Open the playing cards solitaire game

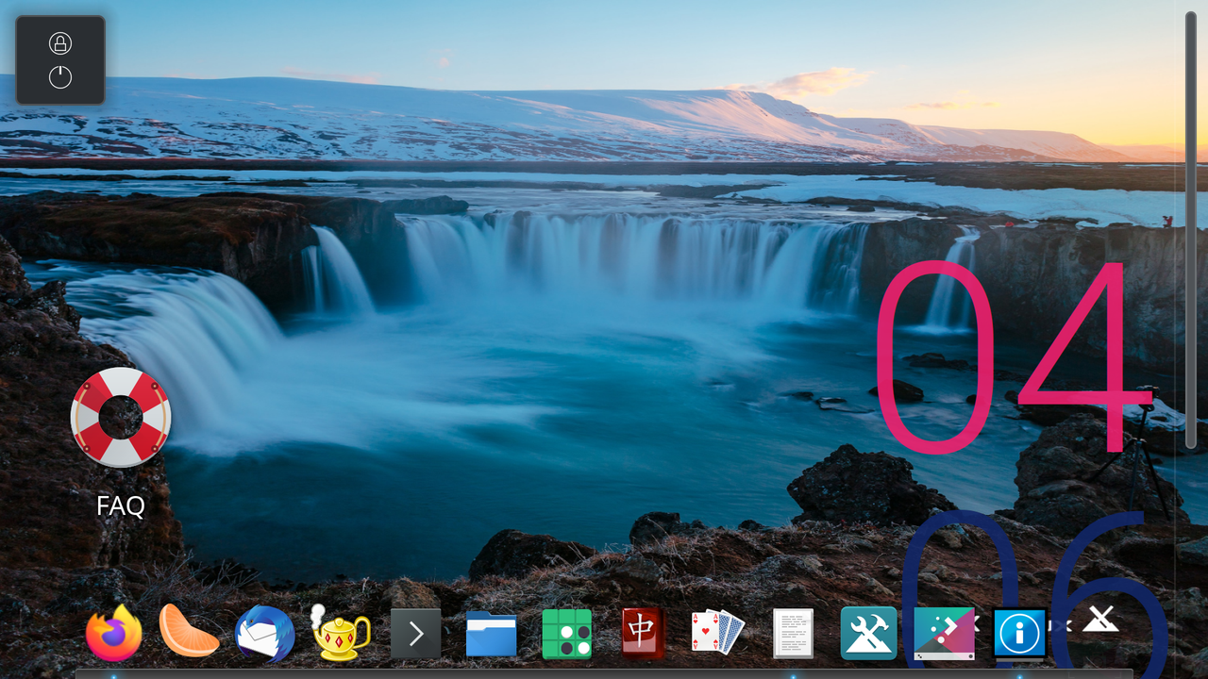click(x=718, y=632)
